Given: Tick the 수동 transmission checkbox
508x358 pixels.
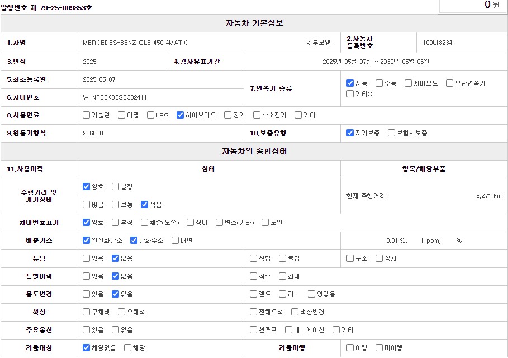Looking at the screenshot, I should (x=379, y=83).
